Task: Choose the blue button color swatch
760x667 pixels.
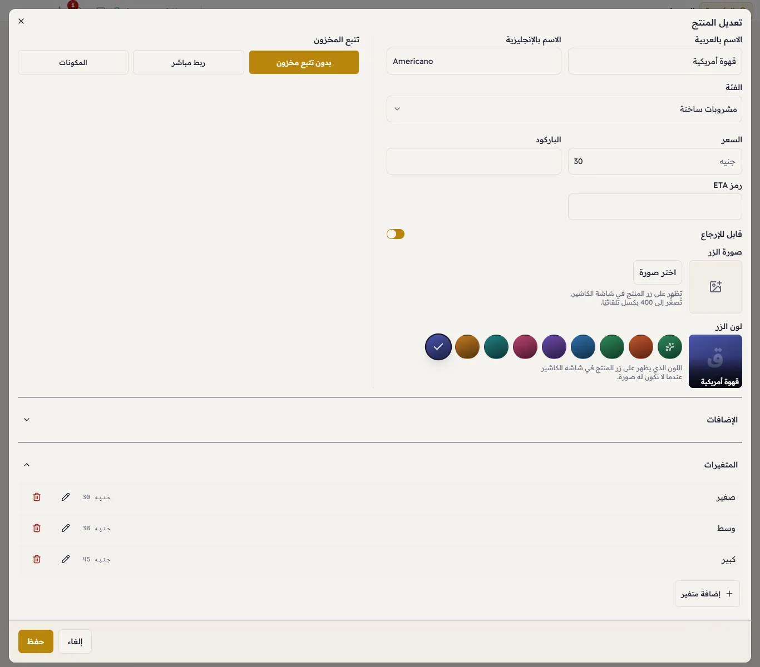Action: coord(583,347)
